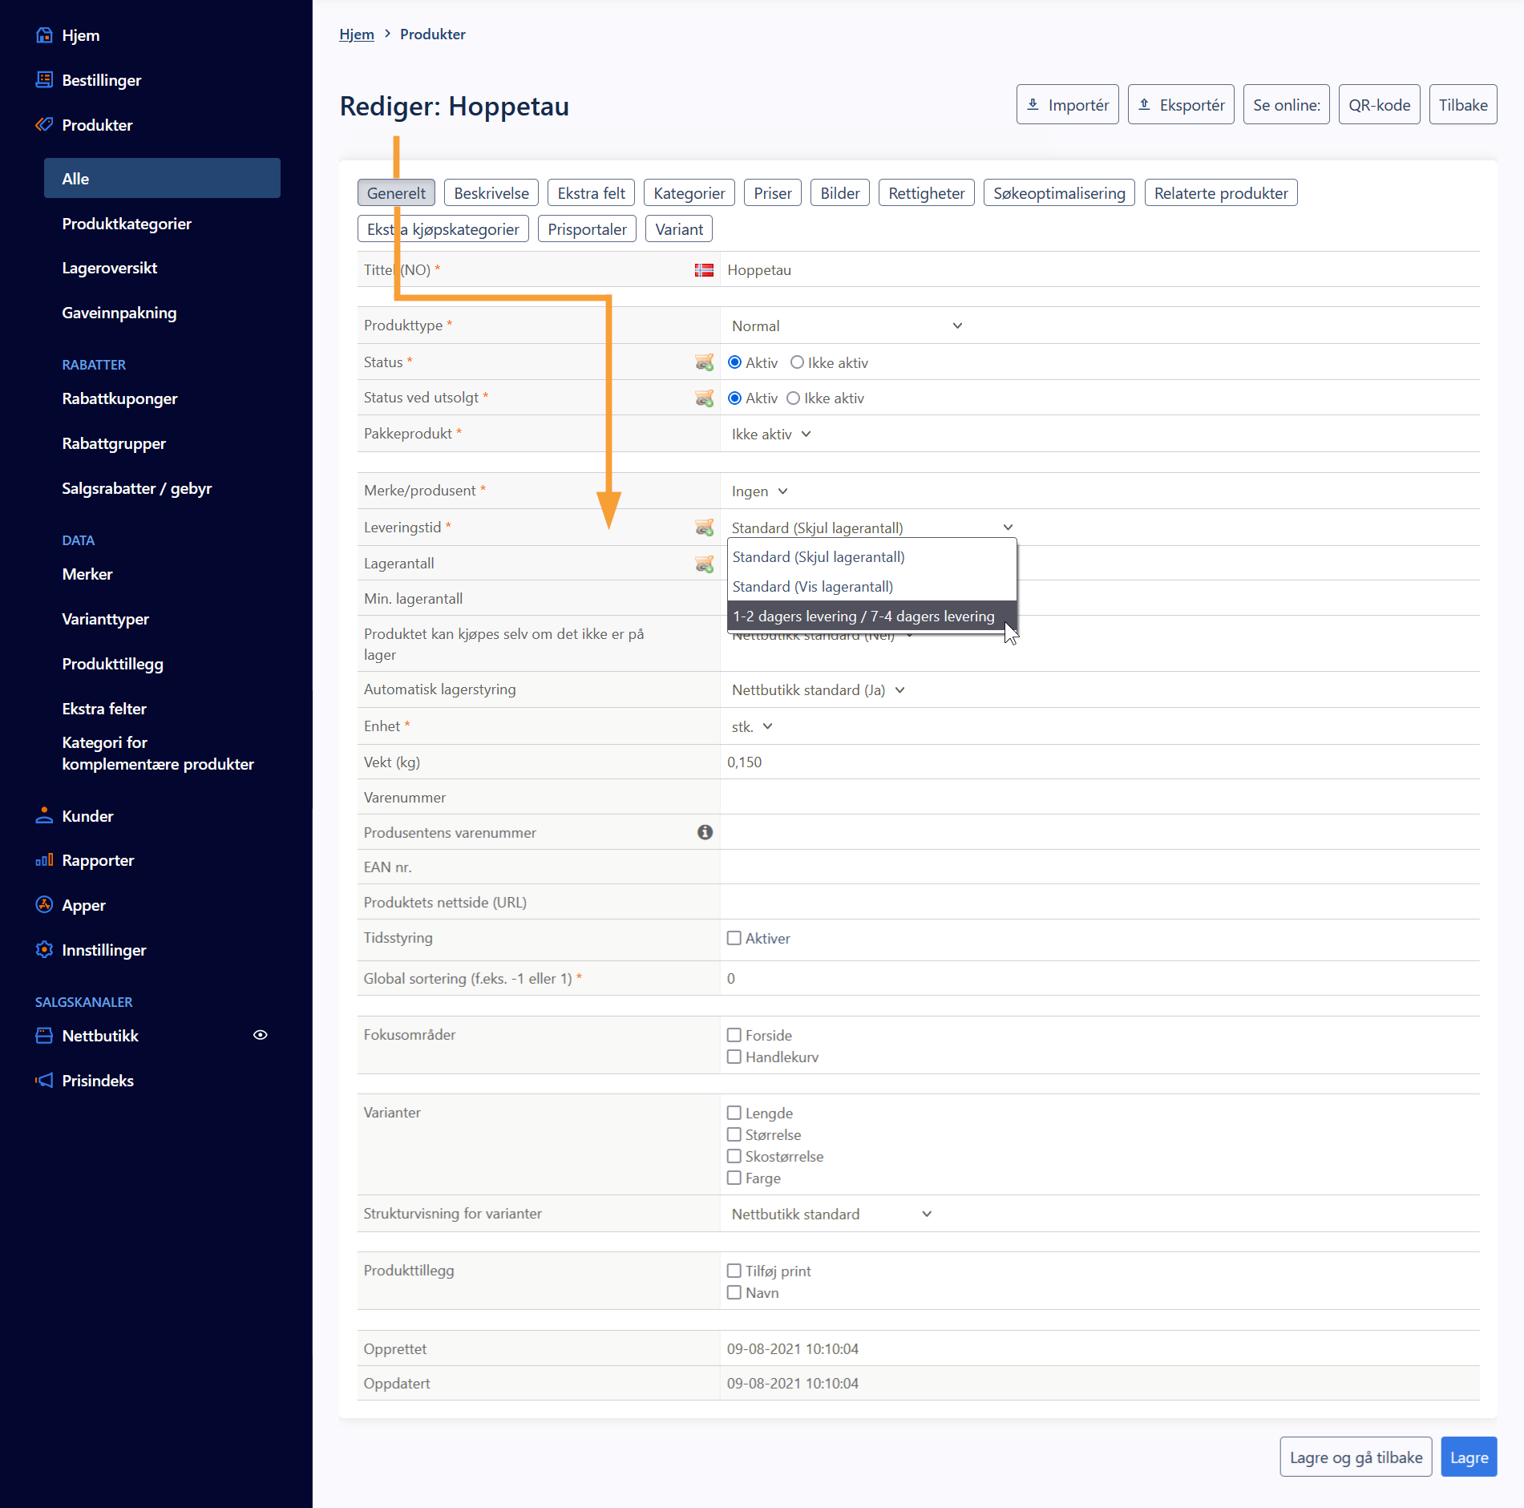Click the Varenummer input field
This screenshot has height=1508, width=1524.
(1100, 797)
